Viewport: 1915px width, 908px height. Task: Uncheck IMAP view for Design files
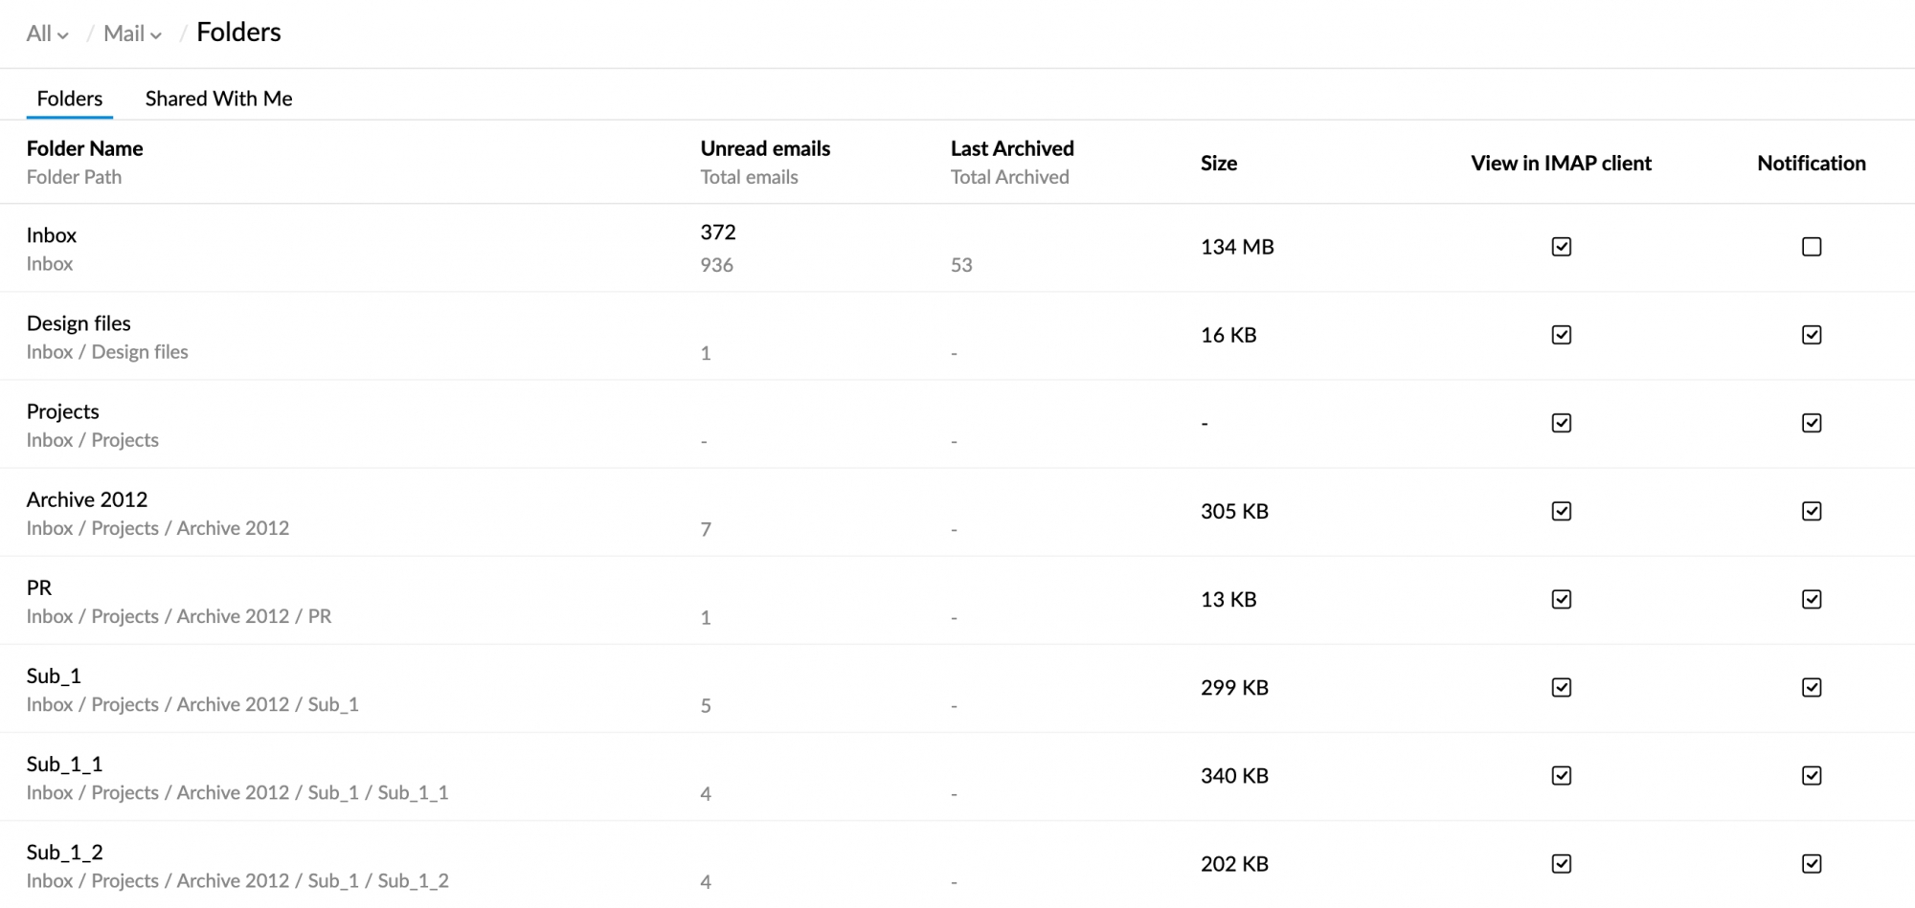(x=1561, y=335)
